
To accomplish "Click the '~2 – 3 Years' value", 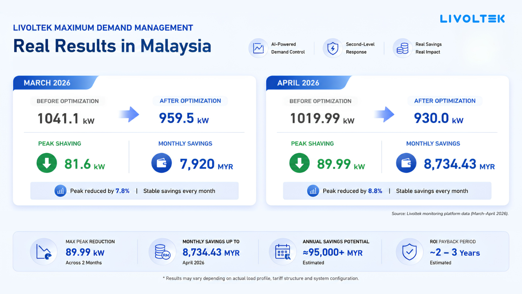I will point(455,253).
